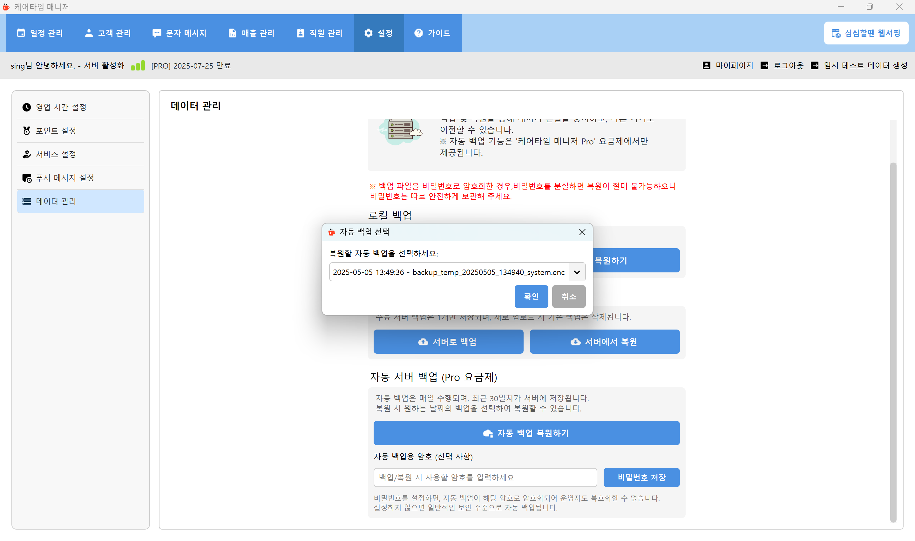Click the speech bubble icon of 문자 메시지
The height and width of the screenshot is (541, 915).
click(157, 33)
